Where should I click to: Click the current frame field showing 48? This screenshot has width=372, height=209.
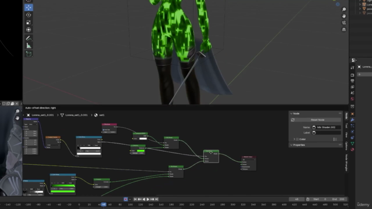pyautogui.click(x=296, y=199)
